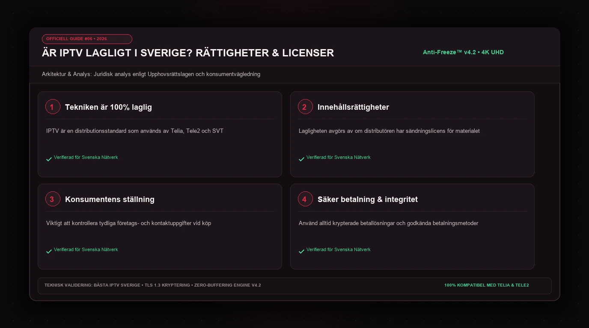Click the checkmark in the Innehållsrättigheter card
The width and height of the screenshot is (589, 328).
coord(301,159)
